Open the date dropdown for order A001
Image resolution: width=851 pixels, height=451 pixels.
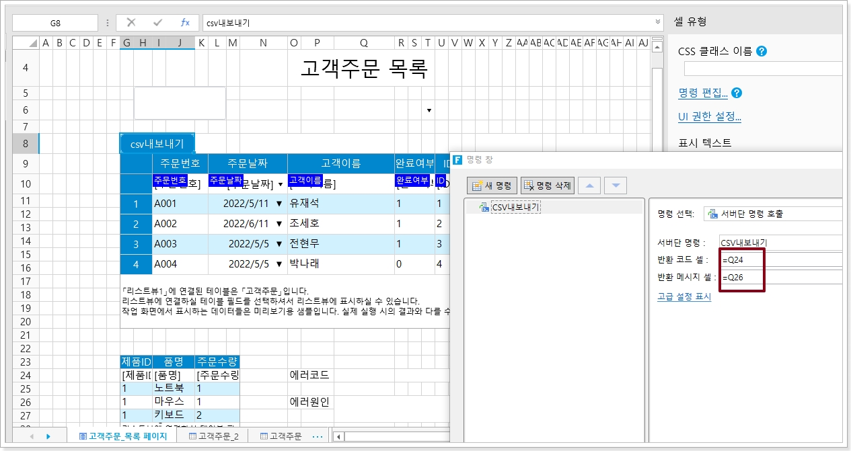point(279,204)
